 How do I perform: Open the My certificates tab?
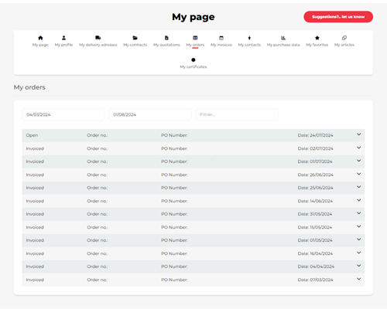tap(193, 63)
